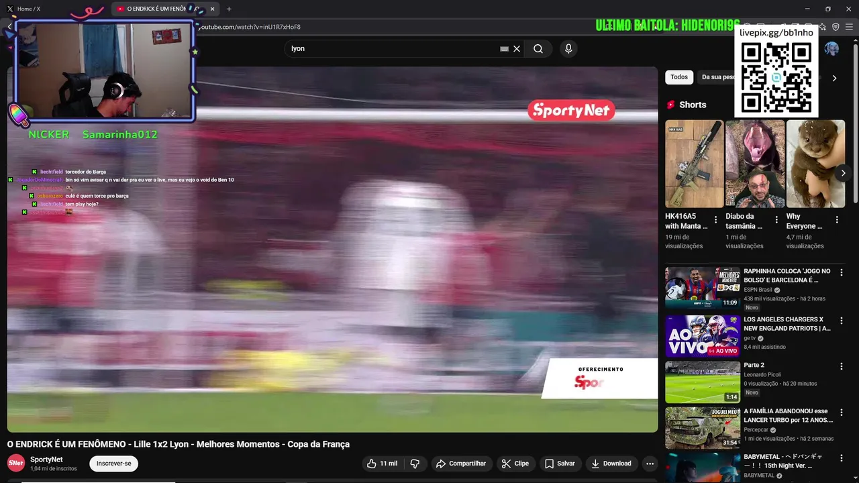Open browser hamburger menu
Image resolution: width=859 pixels, height=483 pixels.
850,27
